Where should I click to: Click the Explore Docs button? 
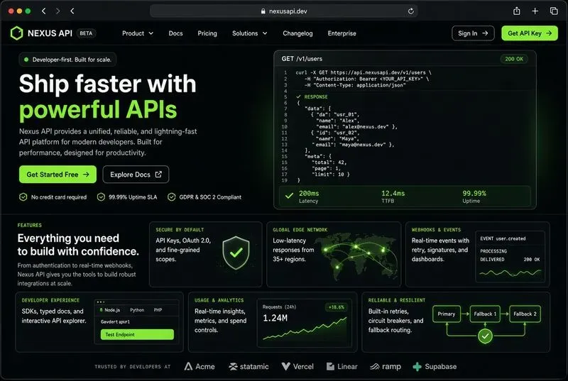tap(136, 175)
